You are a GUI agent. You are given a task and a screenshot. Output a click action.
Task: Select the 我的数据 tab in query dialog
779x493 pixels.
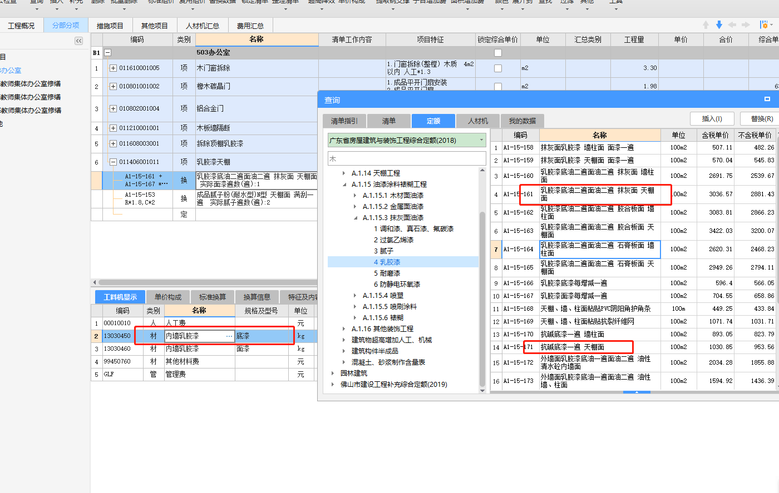coord(522,121)
